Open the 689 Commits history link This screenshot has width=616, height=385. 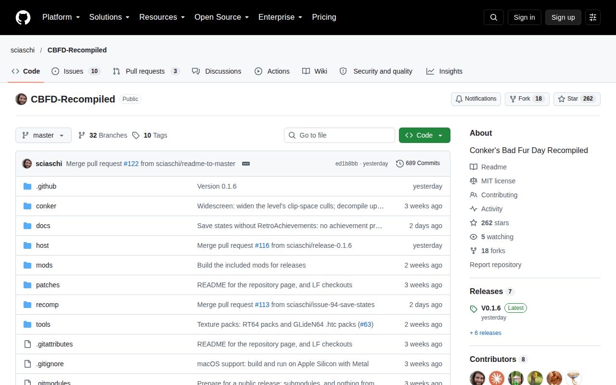pos(418,163)
